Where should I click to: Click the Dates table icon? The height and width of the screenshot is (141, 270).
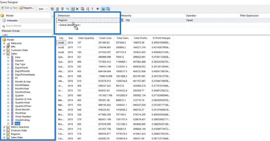(x=8, y=54)
